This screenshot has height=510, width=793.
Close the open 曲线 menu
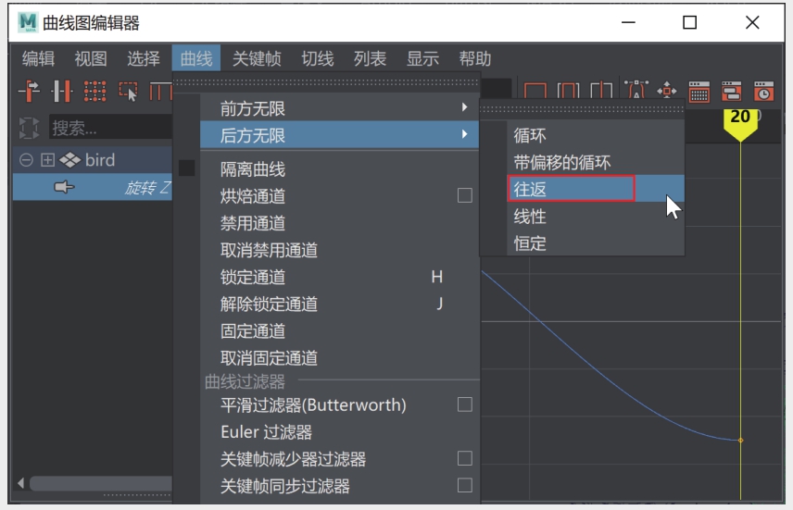pos(196,58)
